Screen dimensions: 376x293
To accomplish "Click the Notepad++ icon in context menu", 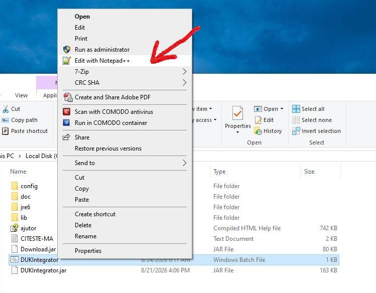I will [67, 61].
